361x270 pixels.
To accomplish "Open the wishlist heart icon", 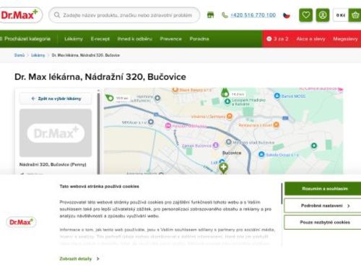I will (x=305, y=15).
